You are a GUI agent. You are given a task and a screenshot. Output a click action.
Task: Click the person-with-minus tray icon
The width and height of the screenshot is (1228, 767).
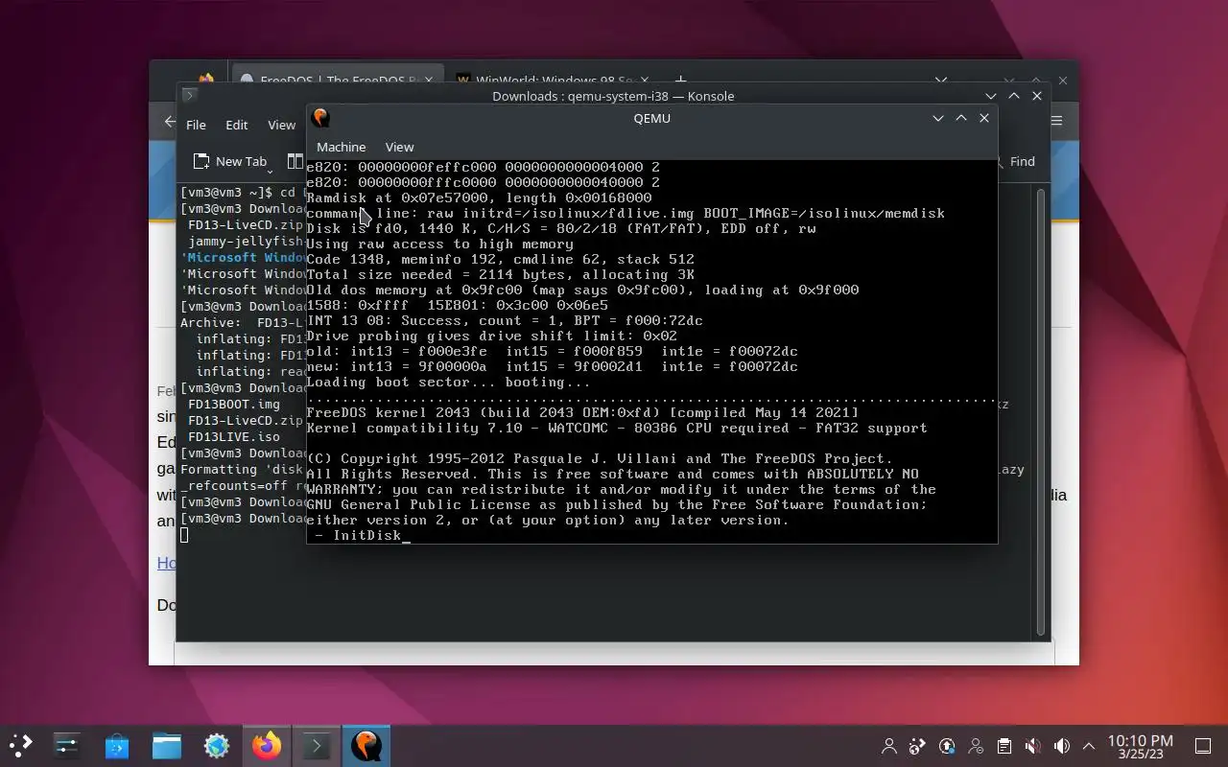tap(976, 746)
